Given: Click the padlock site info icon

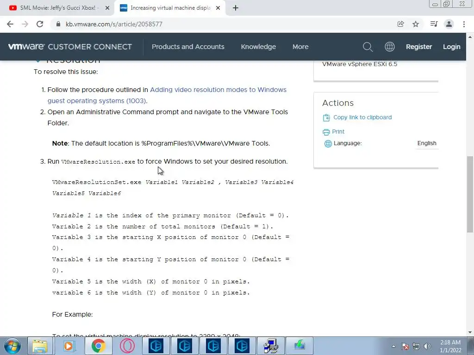Looking at the screenshot, I should pyautogui.click(x=58, y=24).
